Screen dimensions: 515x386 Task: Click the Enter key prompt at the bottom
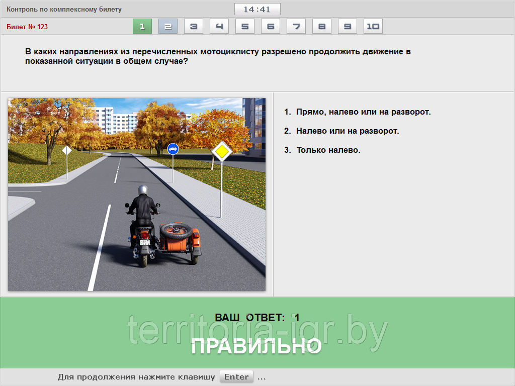[236, 376]
